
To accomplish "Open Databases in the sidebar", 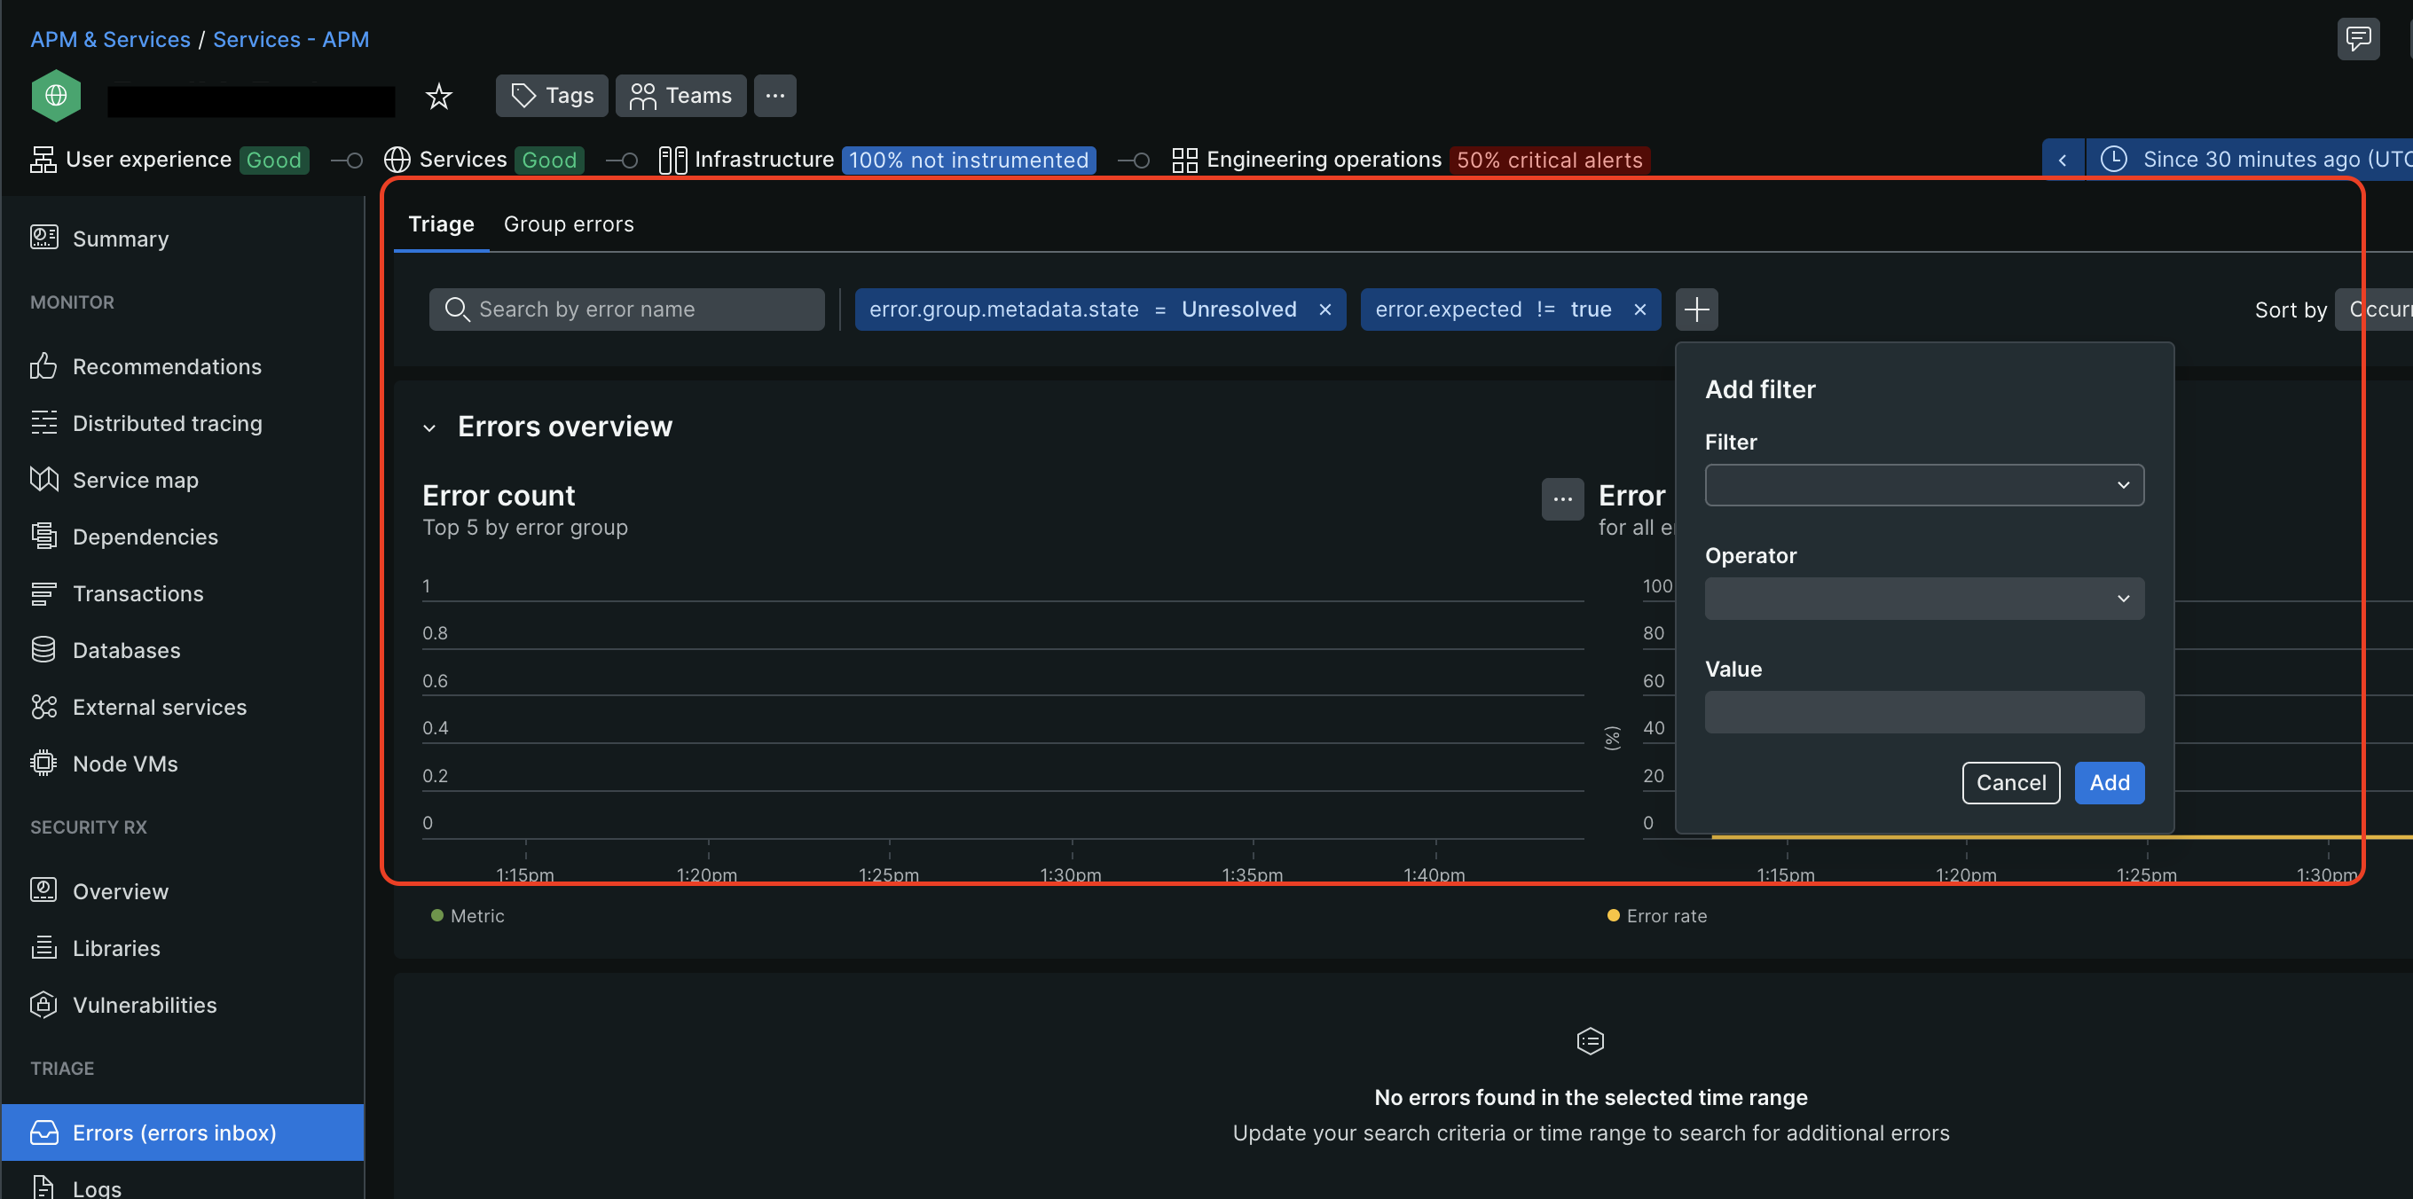I will [x=127, y=650].
